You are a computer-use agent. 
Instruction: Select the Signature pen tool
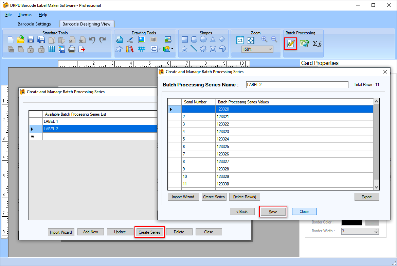[130, 39]
